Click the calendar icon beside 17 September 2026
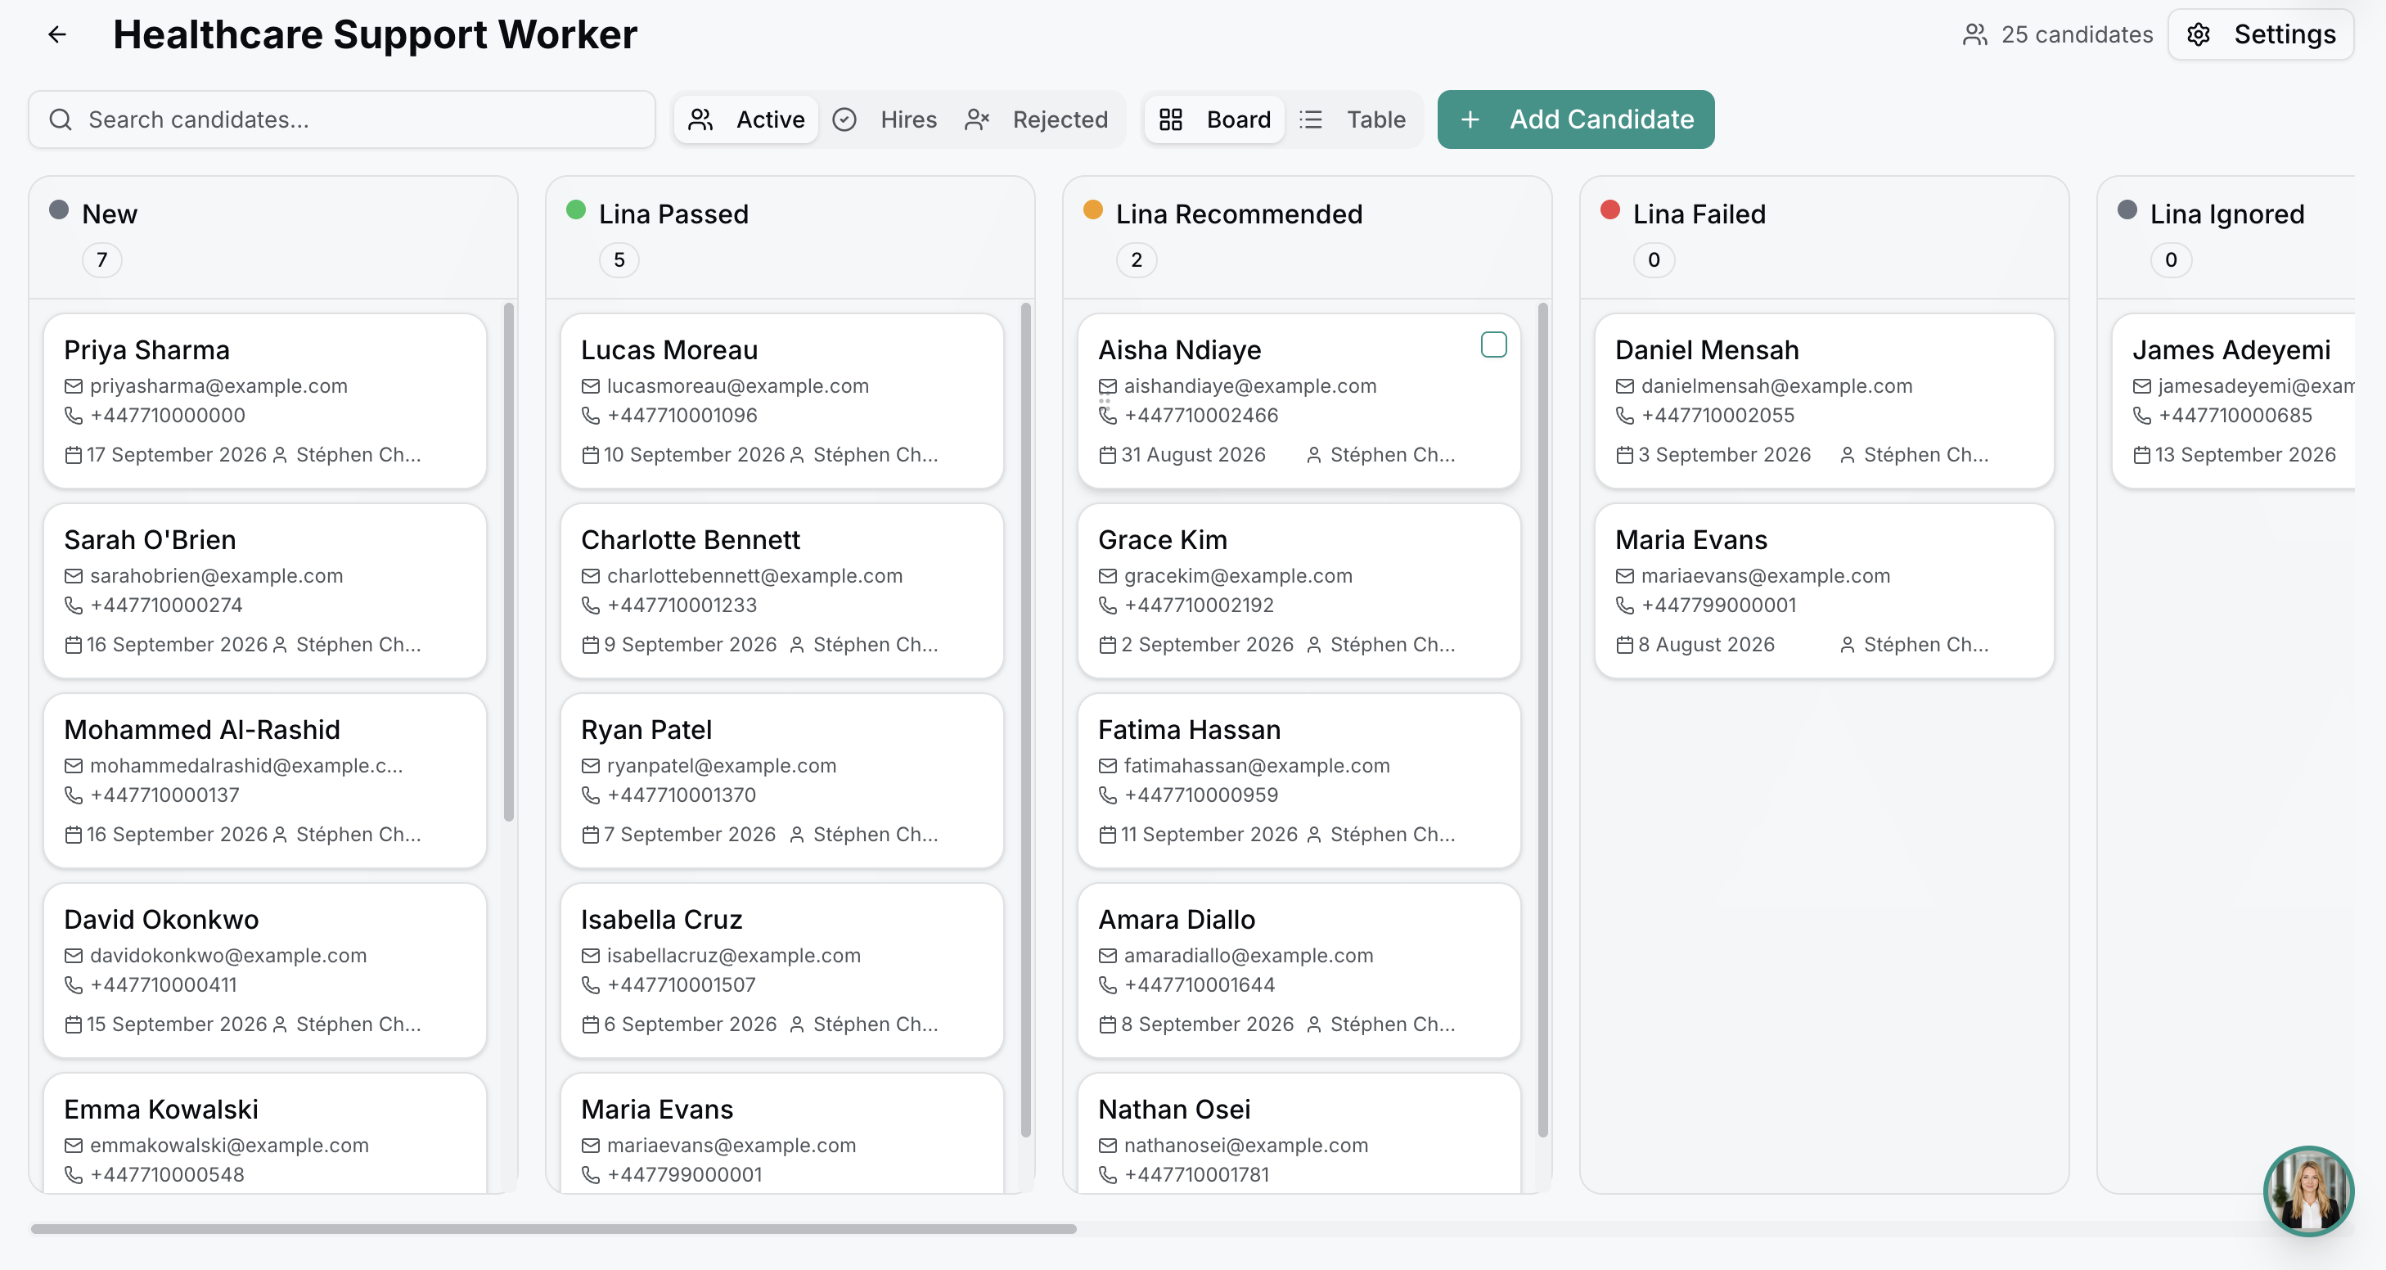This screenshot has height=1270, width=2386. click(73, 455)
